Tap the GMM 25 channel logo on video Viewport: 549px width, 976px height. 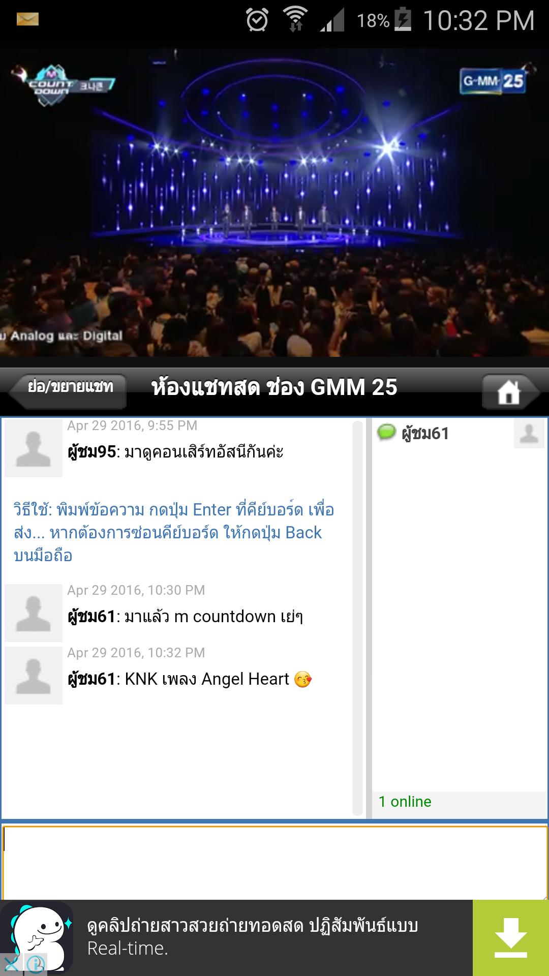tap(493, 81)
